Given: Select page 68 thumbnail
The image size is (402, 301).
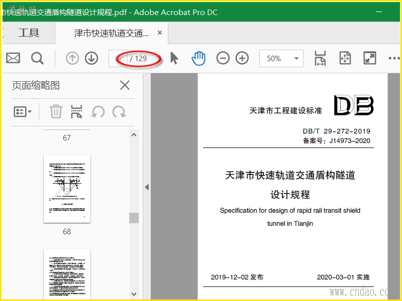Looking at the screenshot, I should coord(67,189).
